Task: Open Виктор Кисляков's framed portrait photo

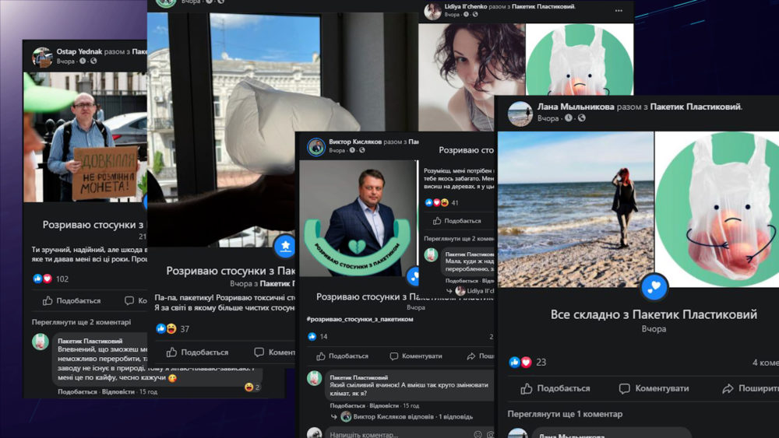Action: click(358, 219)
